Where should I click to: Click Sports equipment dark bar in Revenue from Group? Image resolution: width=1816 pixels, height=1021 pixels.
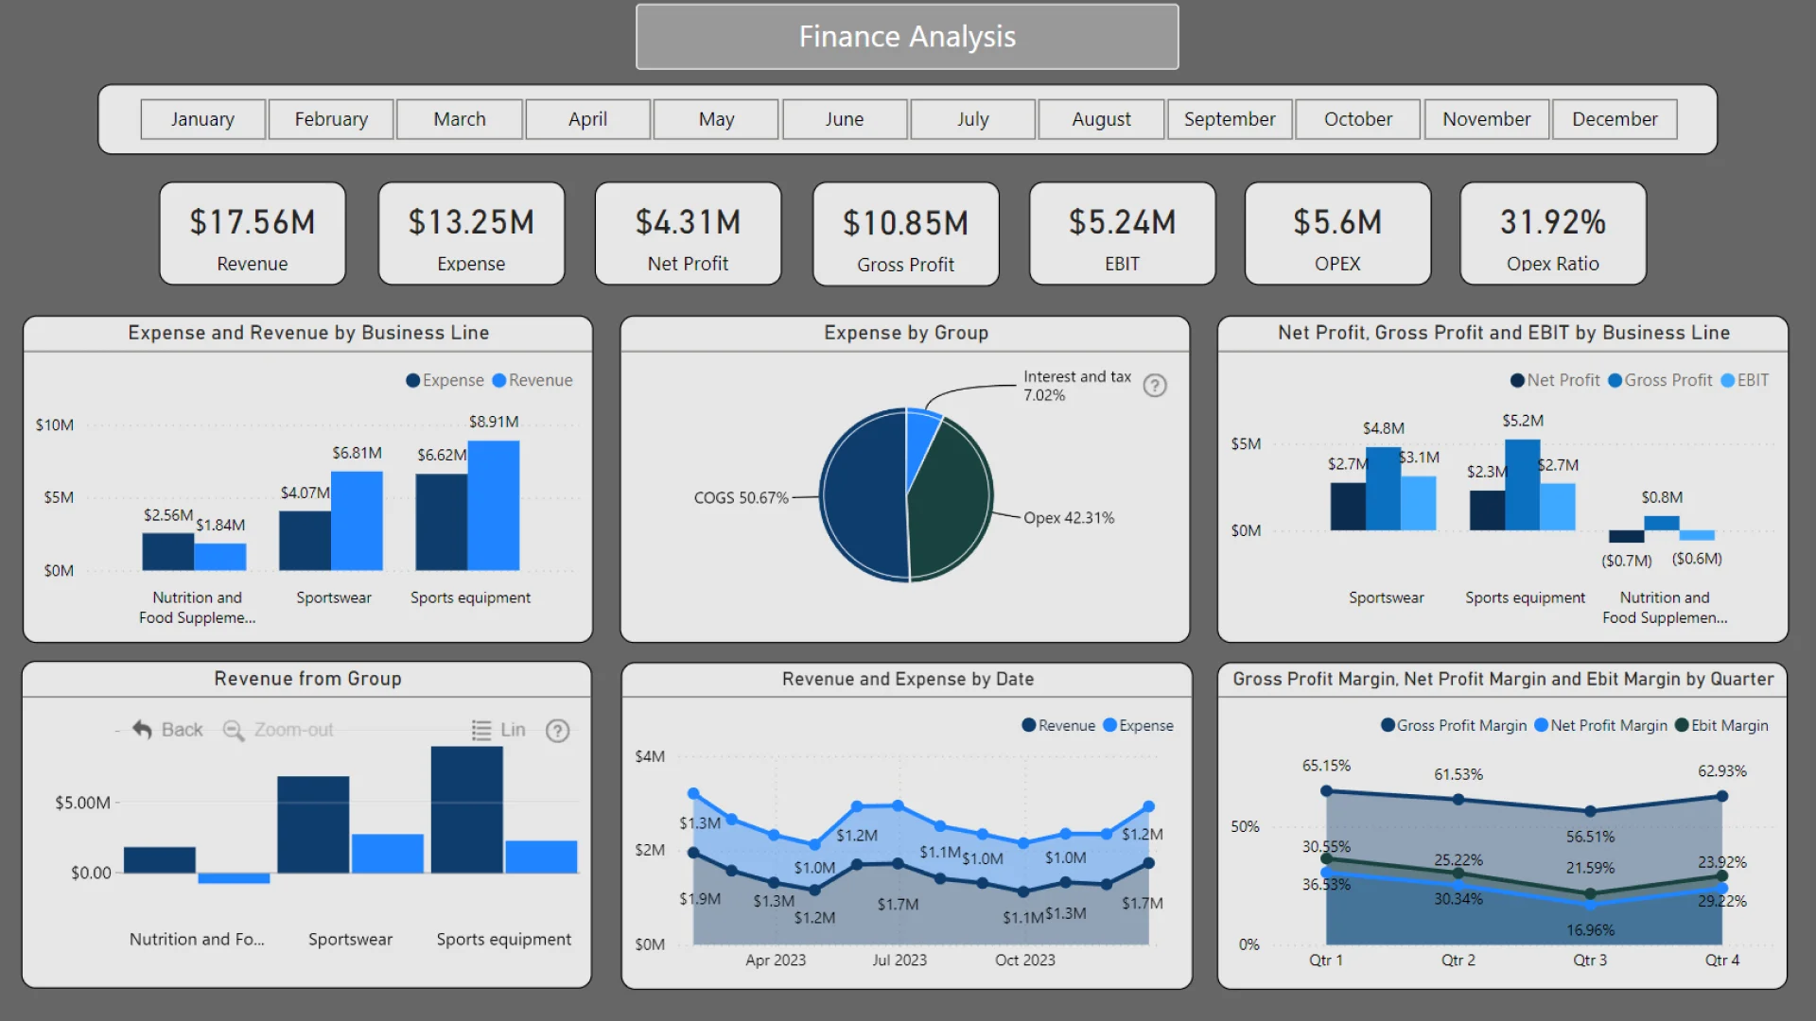coord(466,809)
